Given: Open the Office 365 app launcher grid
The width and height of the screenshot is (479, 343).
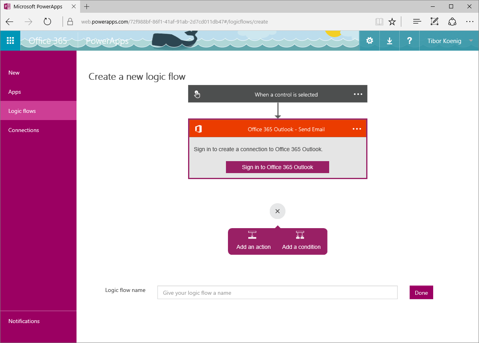Looking at the screenshot, I should (x=10, y=41).
